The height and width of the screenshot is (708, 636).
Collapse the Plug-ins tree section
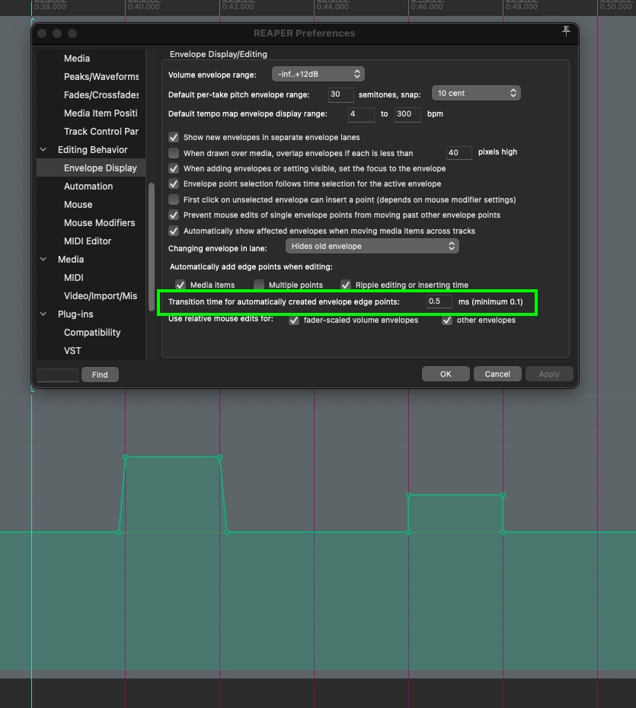(43, 314)
